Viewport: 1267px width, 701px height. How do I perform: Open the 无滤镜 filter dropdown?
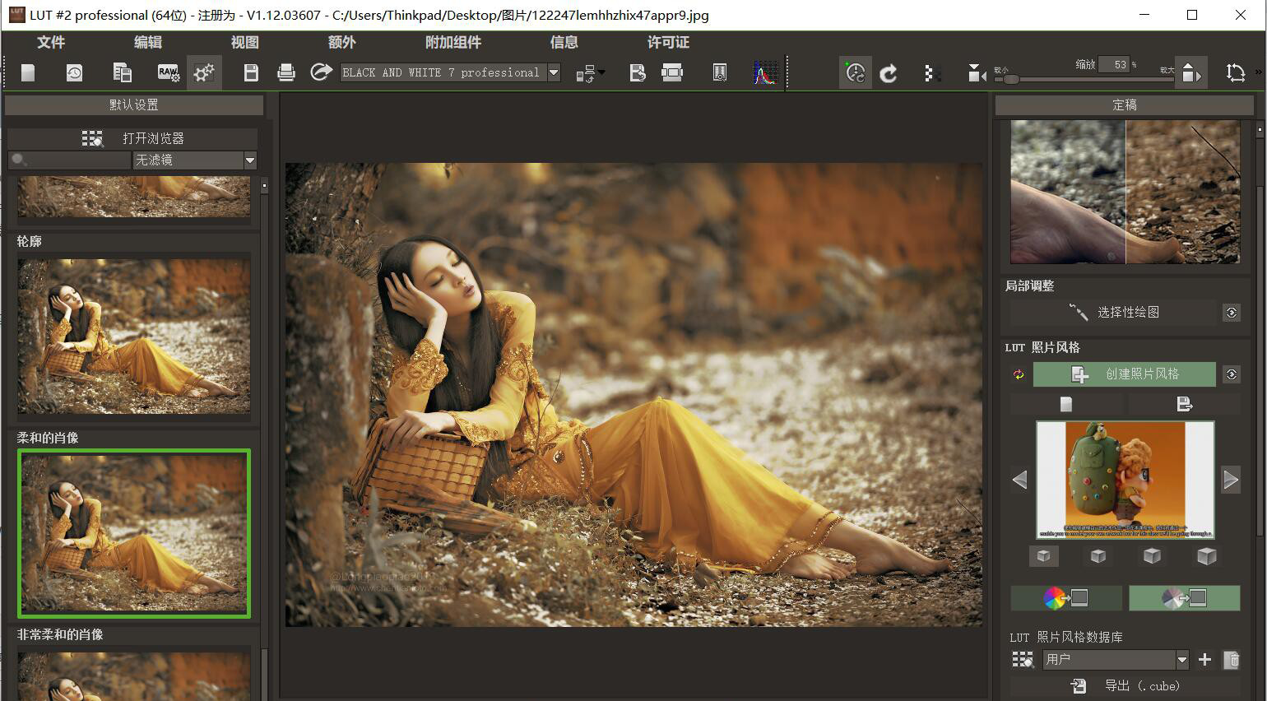pos(250,160)
